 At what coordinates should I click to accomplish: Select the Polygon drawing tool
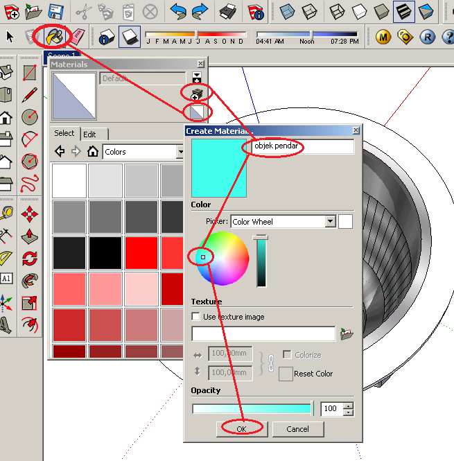[30, 162]
